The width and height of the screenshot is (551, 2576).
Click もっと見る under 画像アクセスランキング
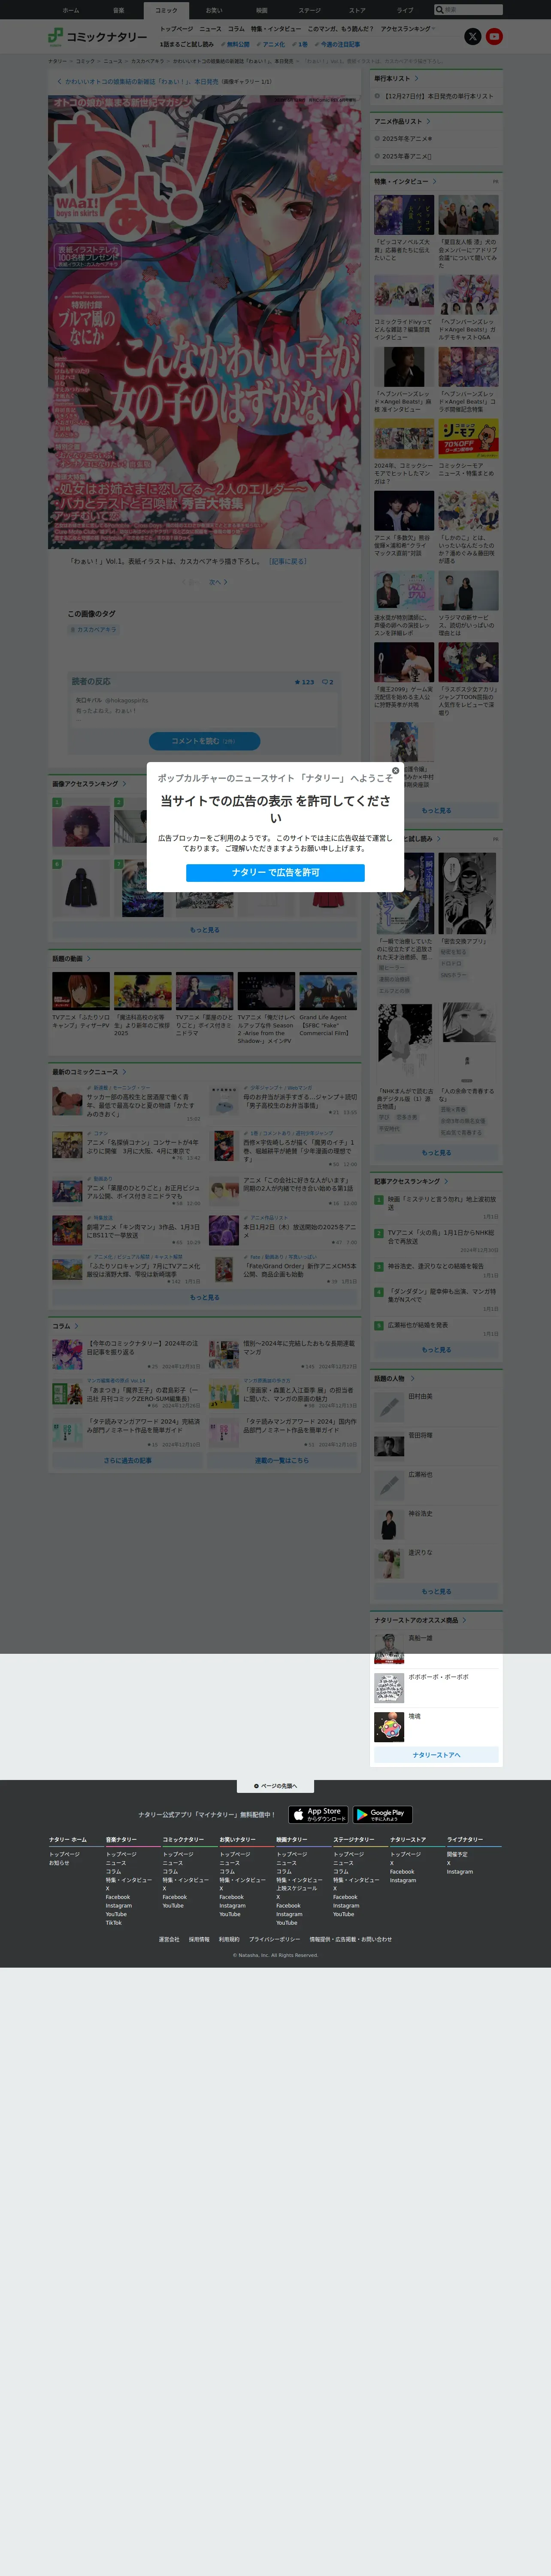[205, 929]
